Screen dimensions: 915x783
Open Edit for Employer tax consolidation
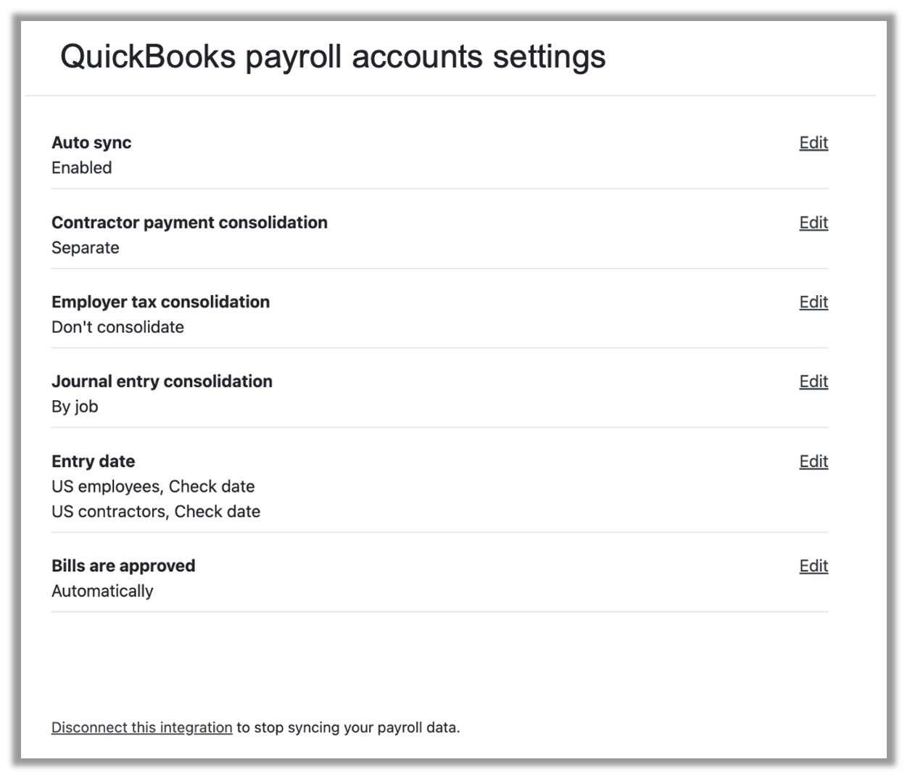pos(813,302)
